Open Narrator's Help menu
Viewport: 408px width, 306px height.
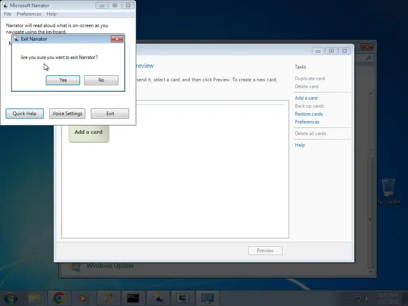[51, 14]
